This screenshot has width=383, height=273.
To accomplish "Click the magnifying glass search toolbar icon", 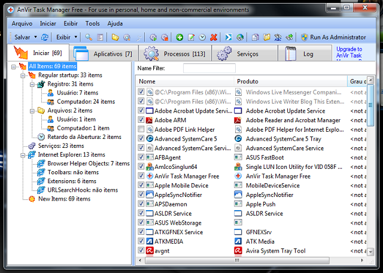I will click(x=89, y=37).
